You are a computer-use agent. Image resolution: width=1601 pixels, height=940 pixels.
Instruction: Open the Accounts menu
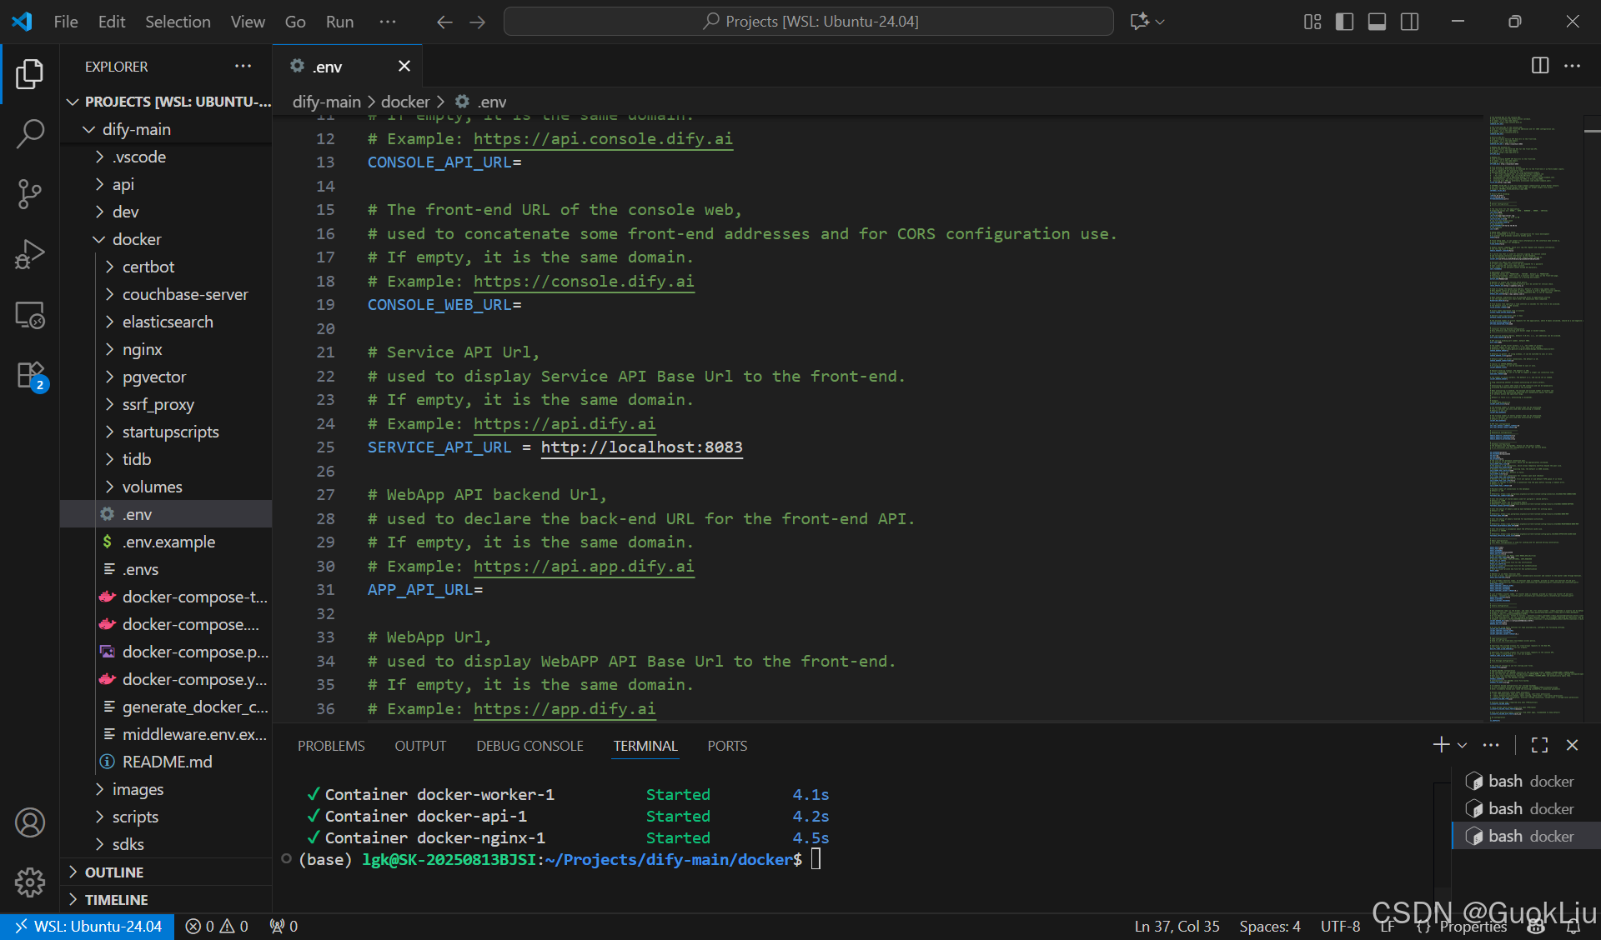tap(30, 822)
